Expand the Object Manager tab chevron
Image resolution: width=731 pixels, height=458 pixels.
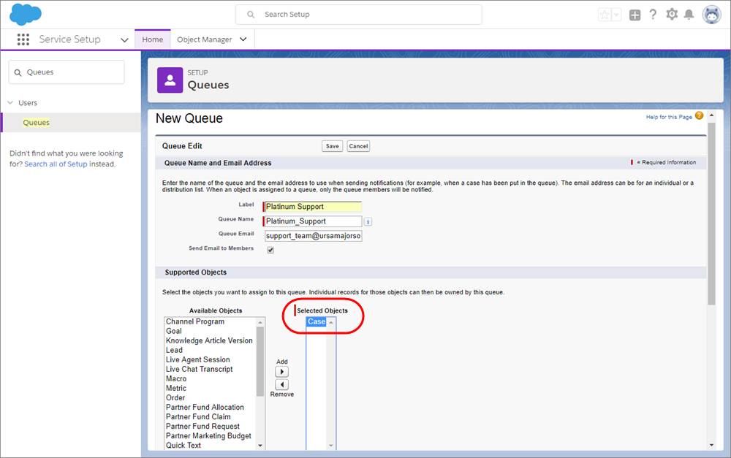pos(243,39)
